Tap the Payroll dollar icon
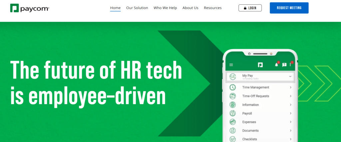Image resolution: width=341 pixels, height=142 pixels. 233,113
